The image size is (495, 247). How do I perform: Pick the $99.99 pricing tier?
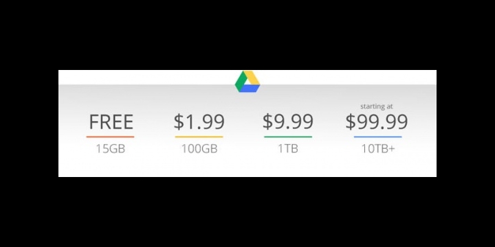[377, 122]
